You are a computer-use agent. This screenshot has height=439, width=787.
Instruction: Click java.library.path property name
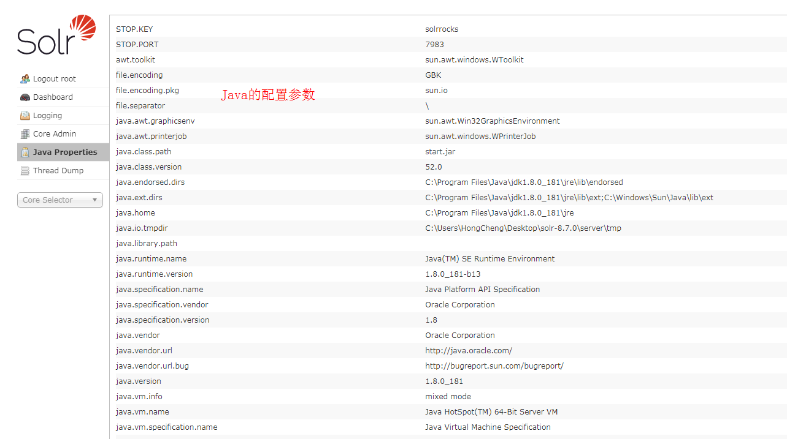147,243
